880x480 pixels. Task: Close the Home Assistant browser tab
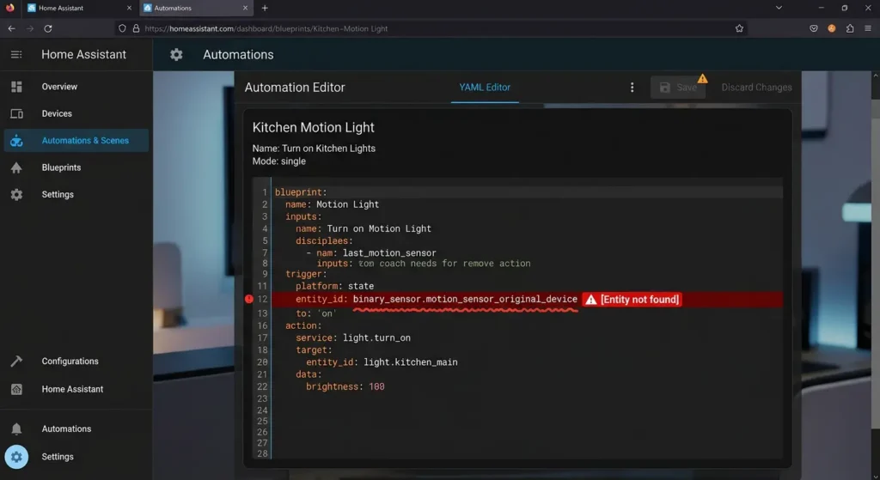[129, 8]
